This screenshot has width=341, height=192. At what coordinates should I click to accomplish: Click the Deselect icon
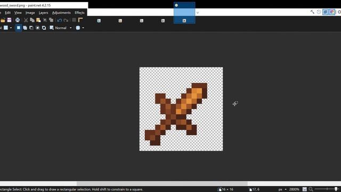[x=51, y=20]
